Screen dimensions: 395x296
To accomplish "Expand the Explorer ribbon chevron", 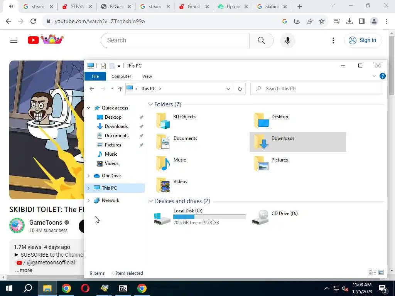I will 374,76.
